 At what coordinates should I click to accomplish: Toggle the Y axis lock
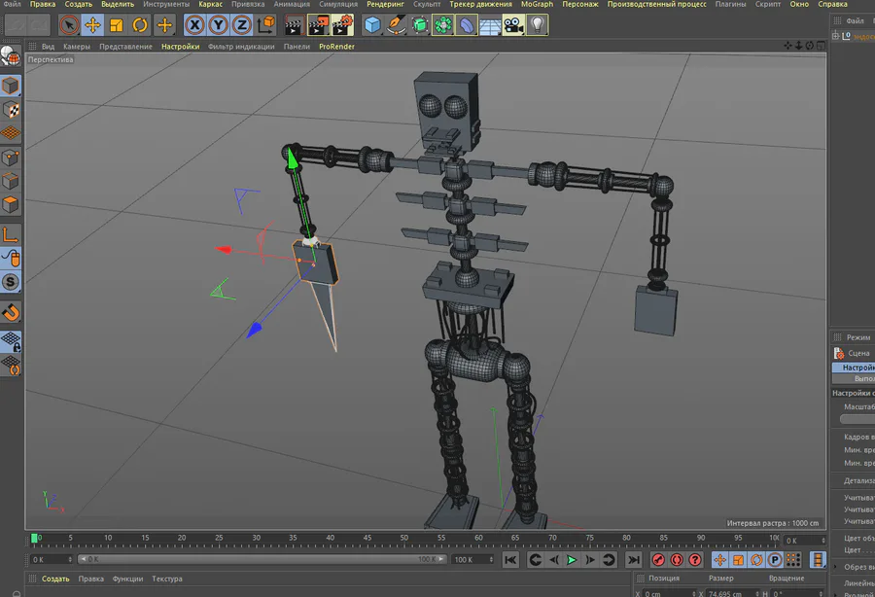click(x=218, y=25)
